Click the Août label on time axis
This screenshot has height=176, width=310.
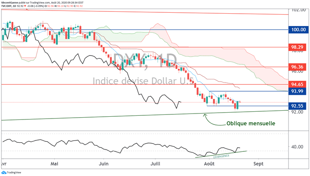[x=209, y=164]
